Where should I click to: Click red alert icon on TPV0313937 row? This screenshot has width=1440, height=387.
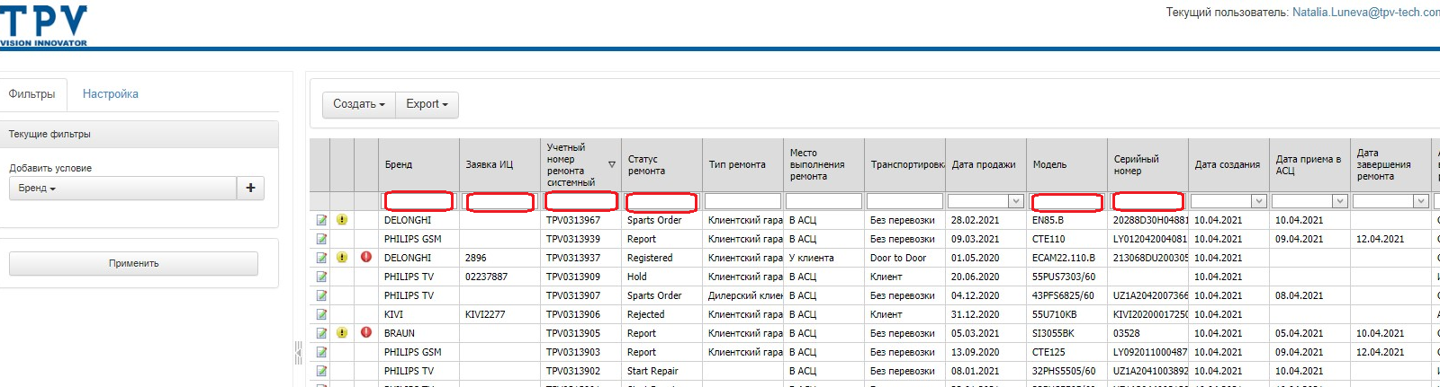click(x=366, y=257)
